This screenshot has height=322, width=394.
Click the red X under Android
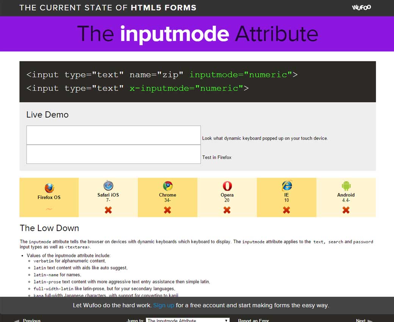pyautogui.click(x=346, y=210)
